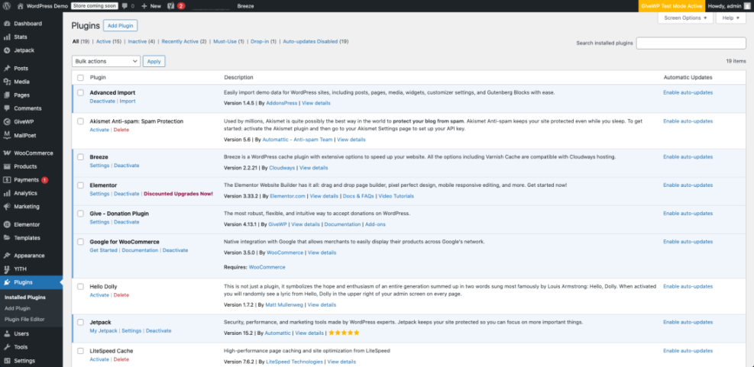Check the Akismet Anti-spam plugin checkbox
Viewport: 754px width, 367px height.
coord(81,121)
